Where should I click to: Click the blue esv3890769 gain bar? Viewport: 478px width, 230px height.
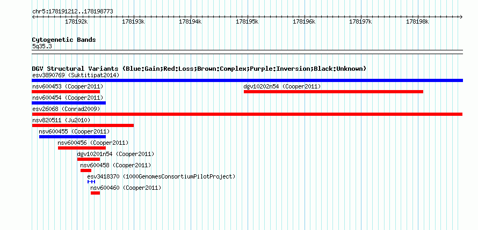247,80
